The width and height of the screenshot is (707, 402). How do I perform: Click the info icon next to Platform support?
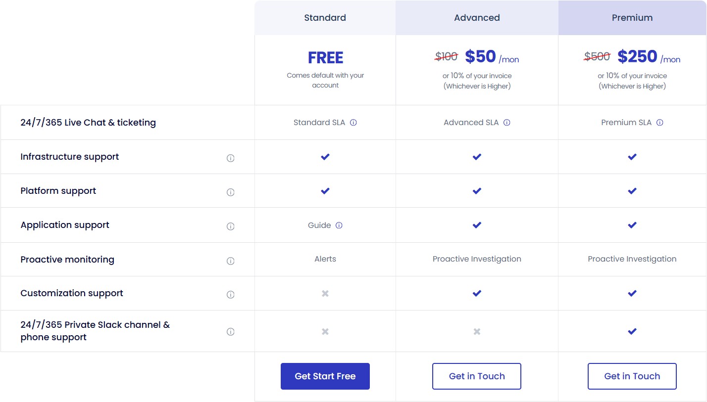pos(230,192)
